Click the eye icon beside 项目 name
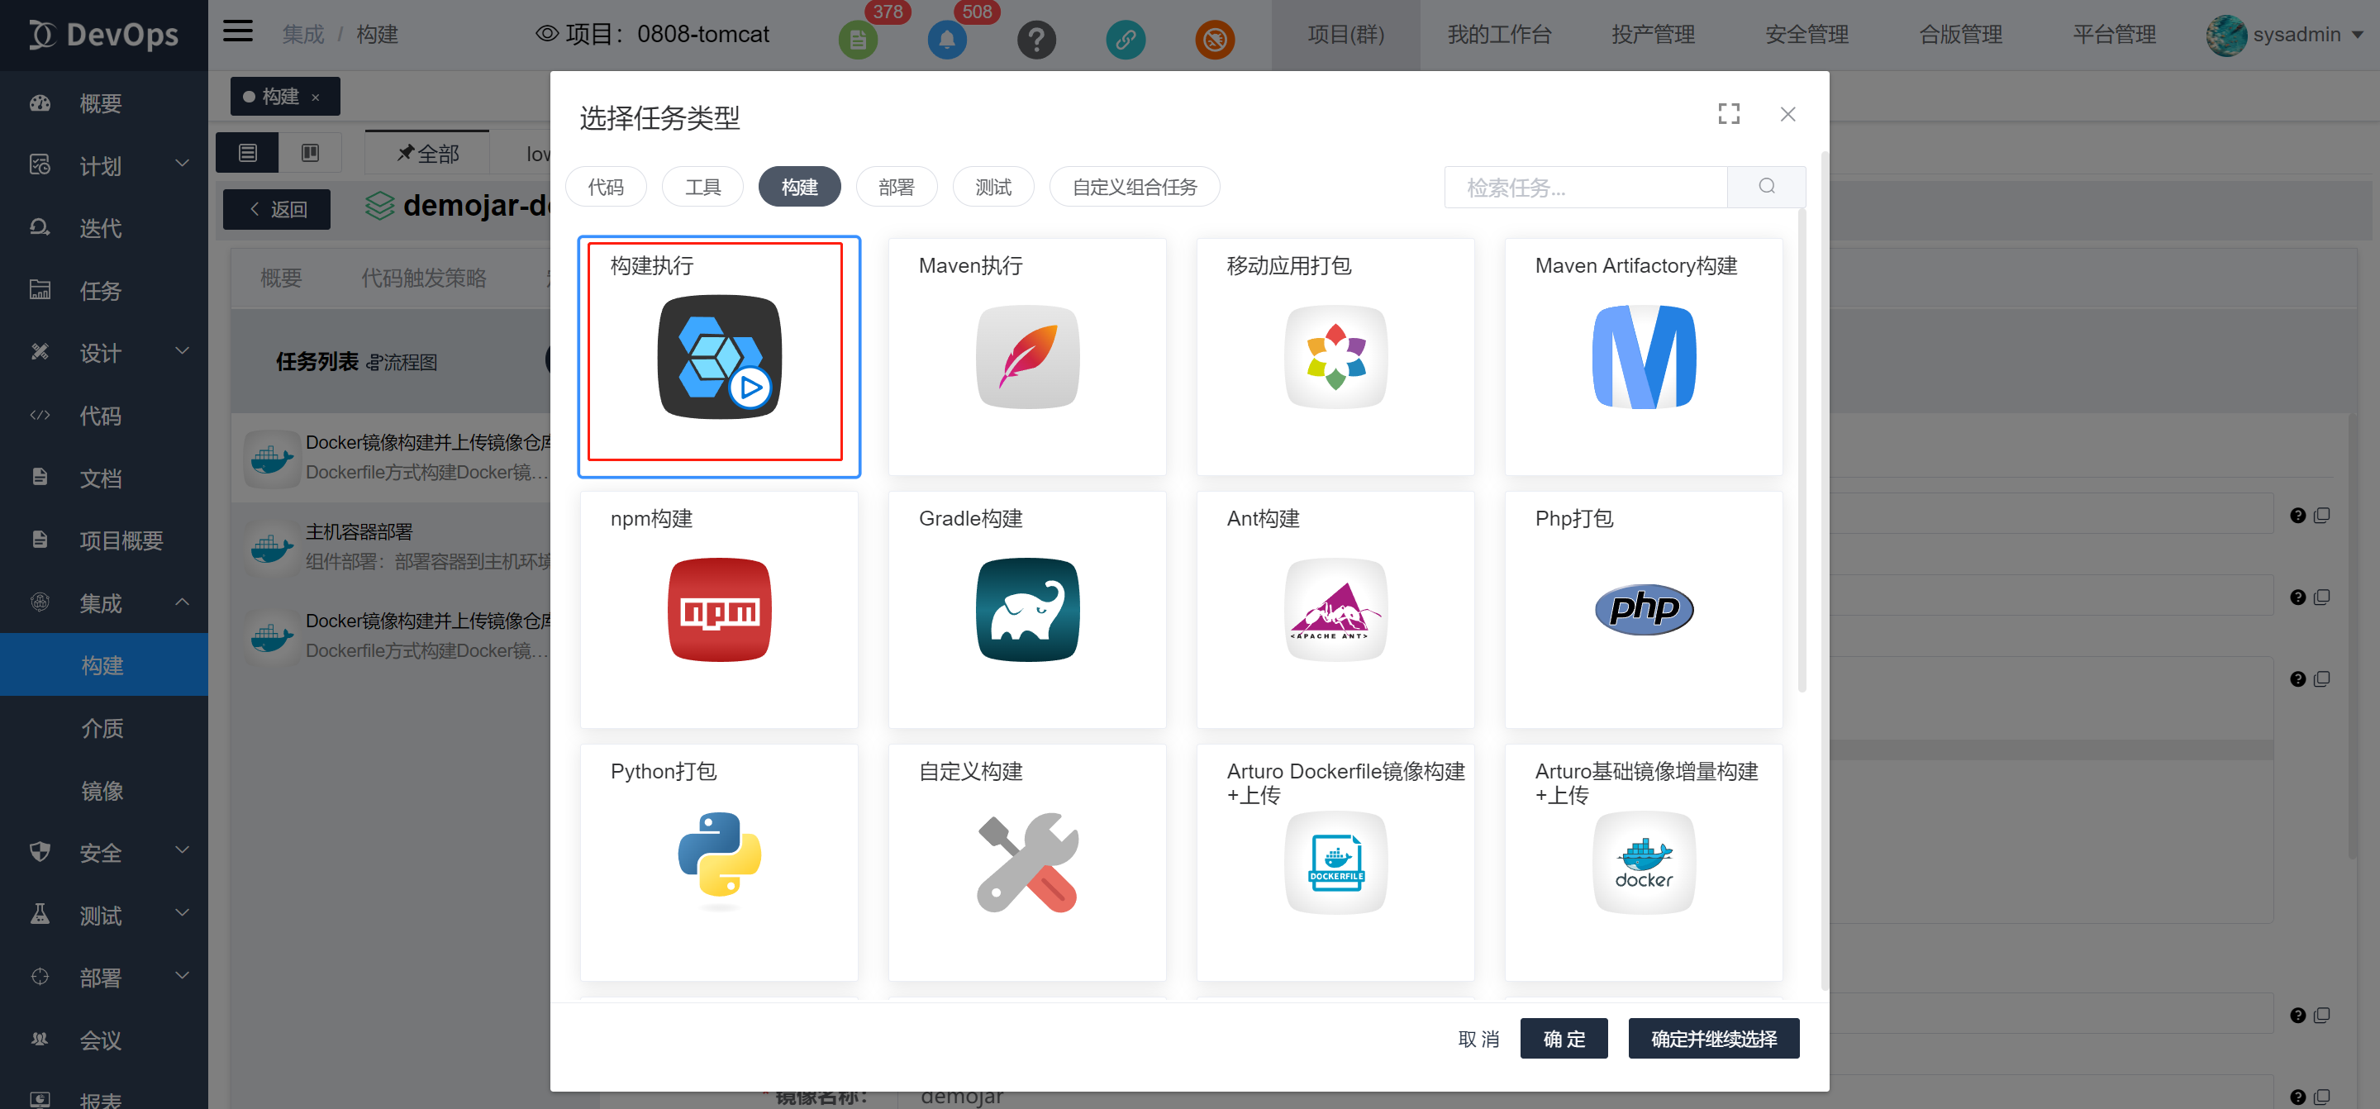 [x=547, y=34]
